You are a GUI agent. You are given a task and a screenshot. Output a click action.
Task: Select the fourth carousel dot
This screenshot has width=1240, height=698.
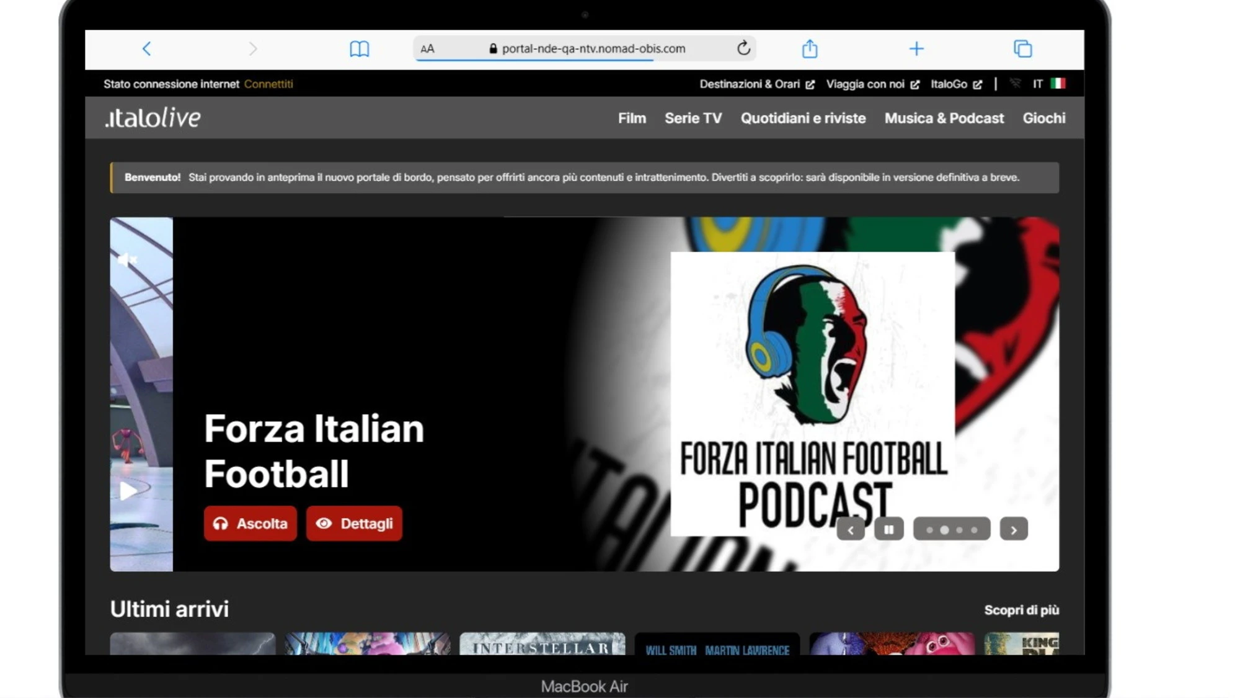[x=974, y=530]
